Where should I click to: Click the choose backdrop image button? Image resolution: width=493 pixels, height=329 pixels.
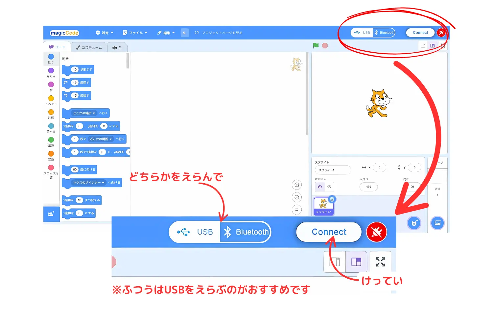point(437,223)
